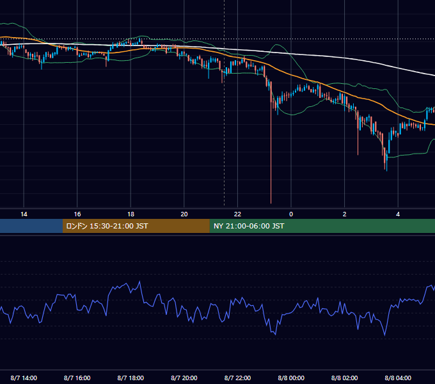Click hour label 0 on price chart axis
435x384 pixels.
point(291,214)
